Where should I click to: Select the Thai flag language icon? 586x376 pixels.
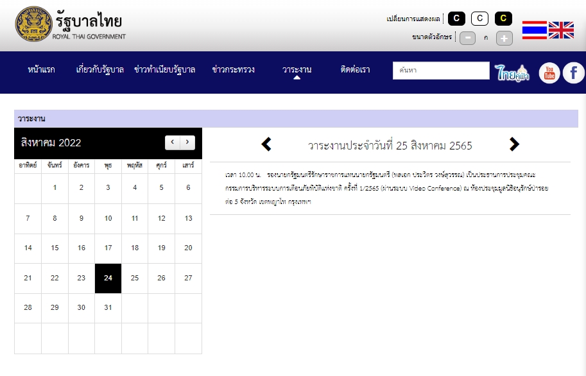click(534, 30)
